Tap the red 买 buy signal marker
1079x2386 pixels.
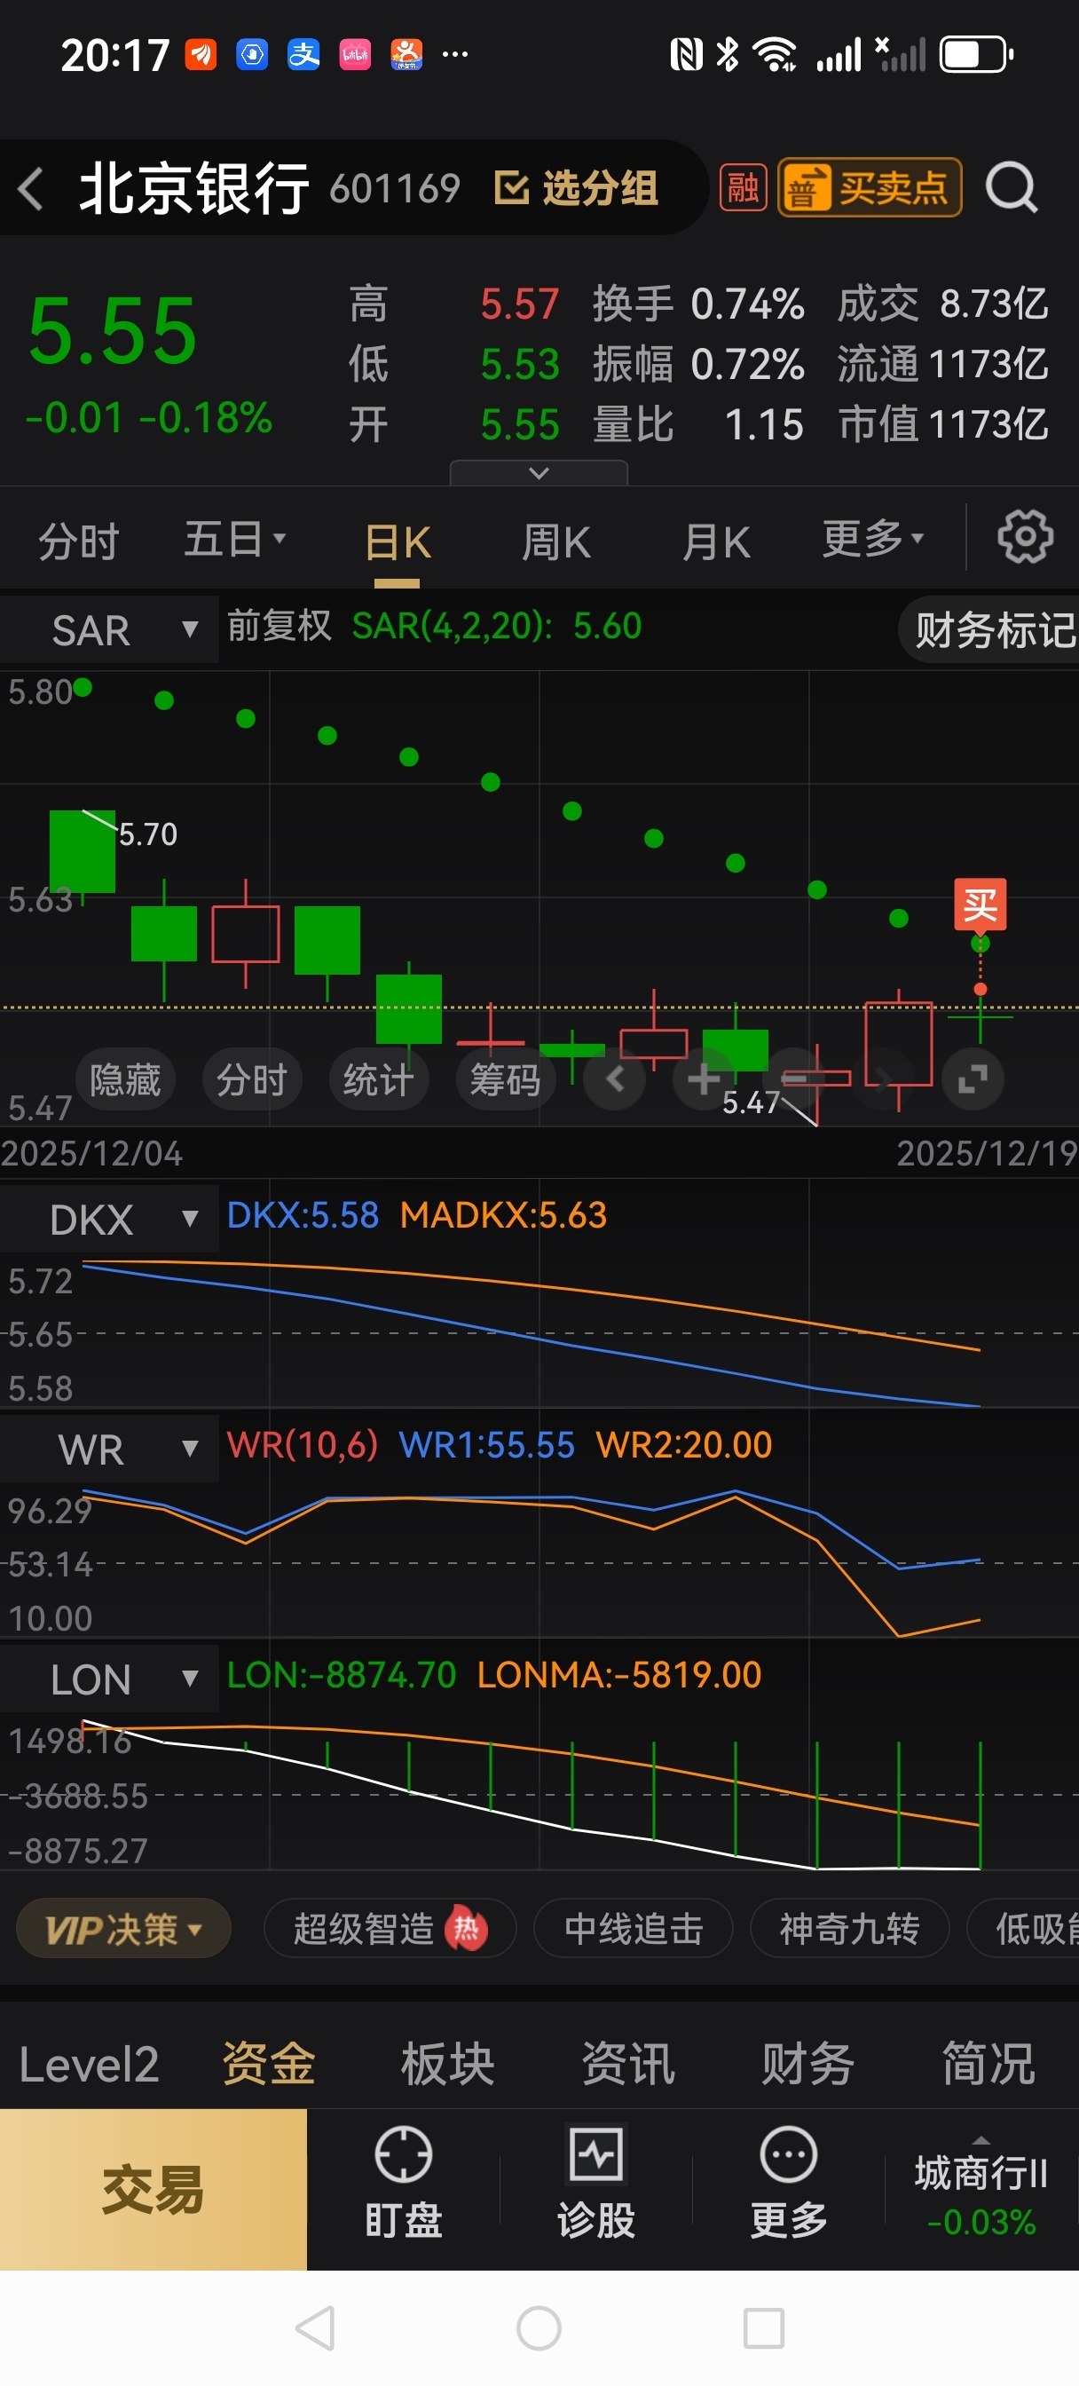coord(980,905)
